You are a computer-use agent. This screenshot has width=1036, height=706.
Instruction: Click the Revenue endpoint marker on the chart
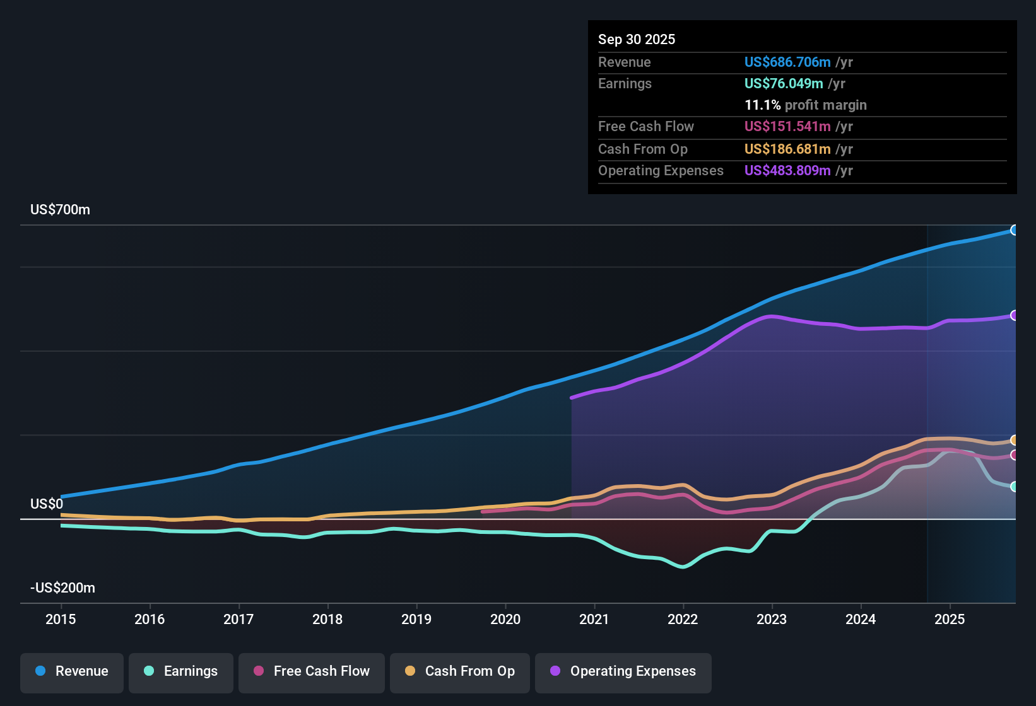click(x=1015, y=229)
